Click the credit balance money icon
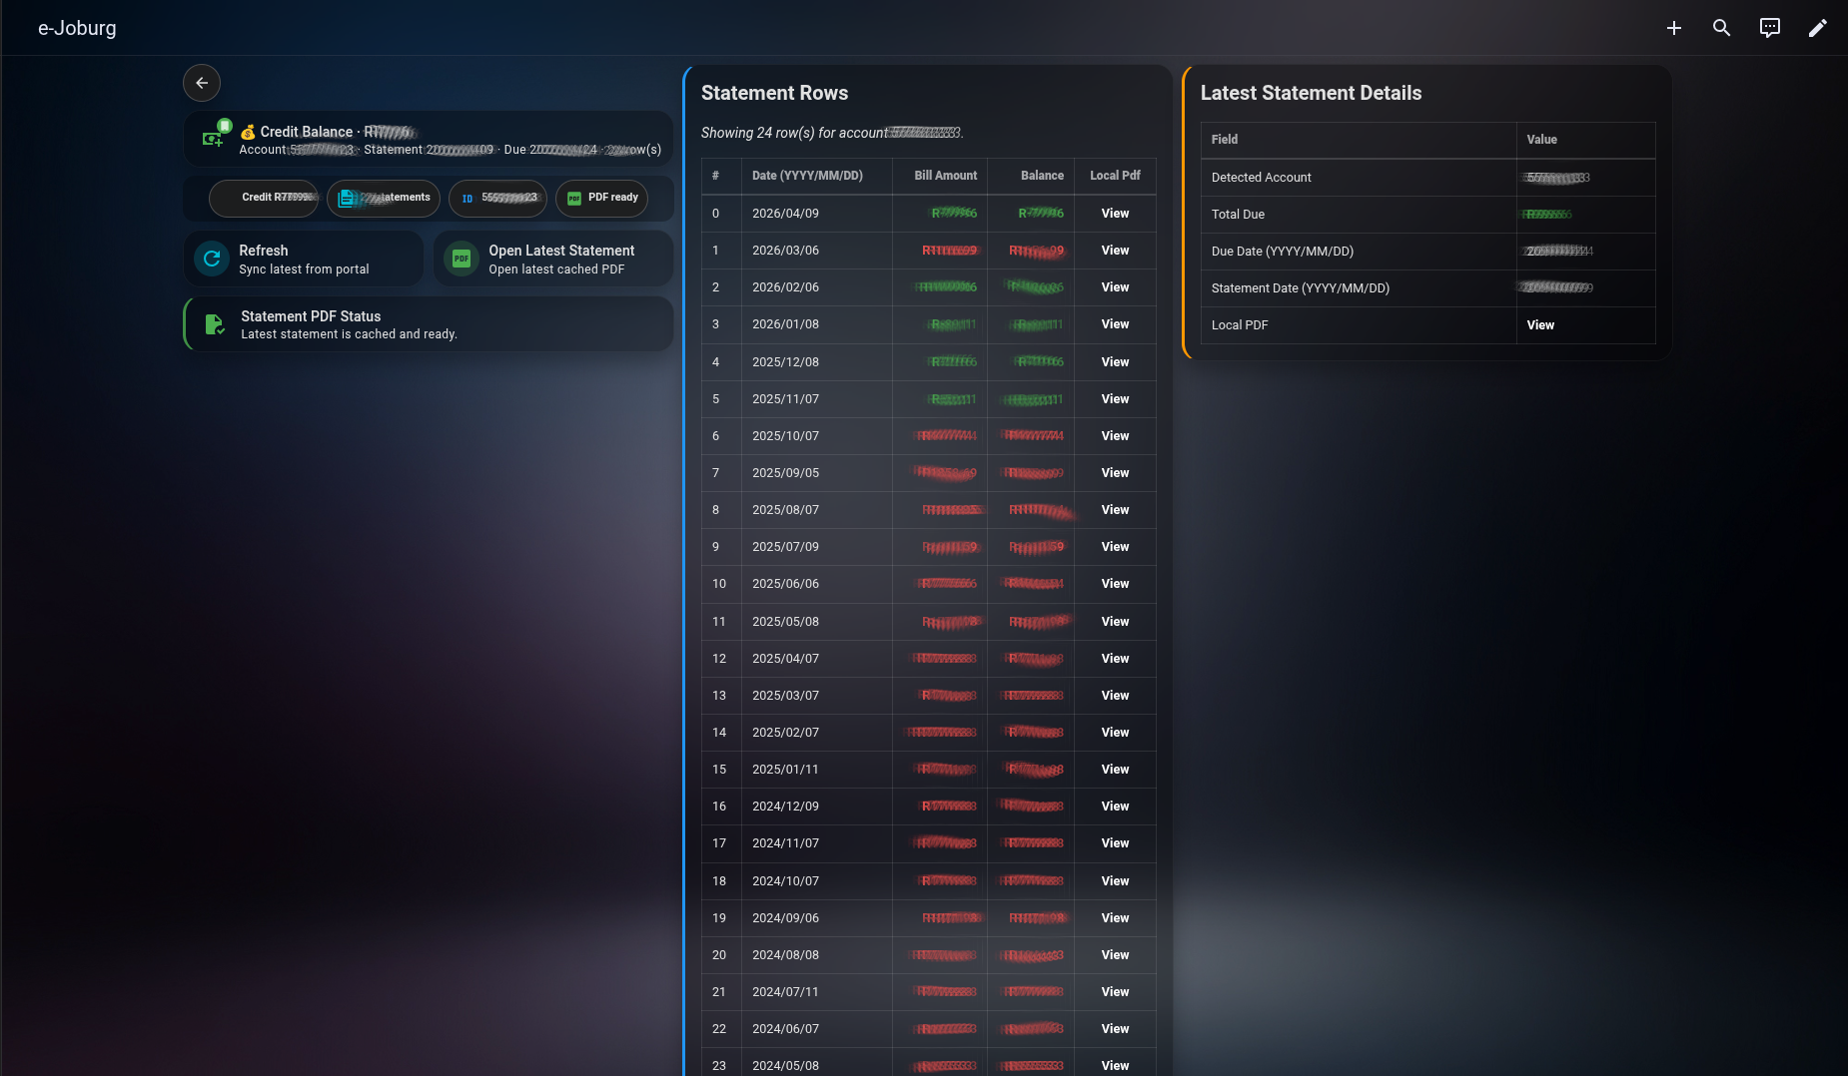Screen dimensions: 1848x1076 (x=213, y=139)
